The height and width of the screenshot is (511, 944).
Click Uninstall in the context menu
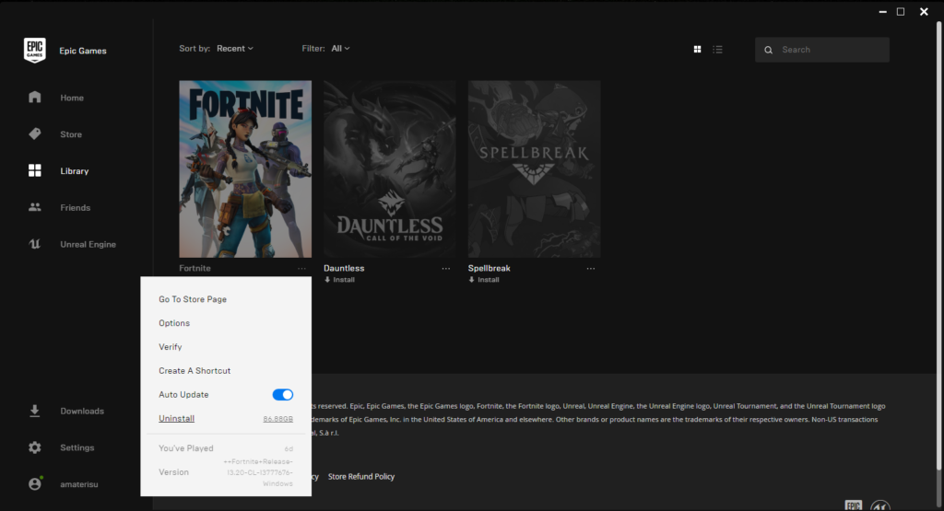tap(176, 418)
